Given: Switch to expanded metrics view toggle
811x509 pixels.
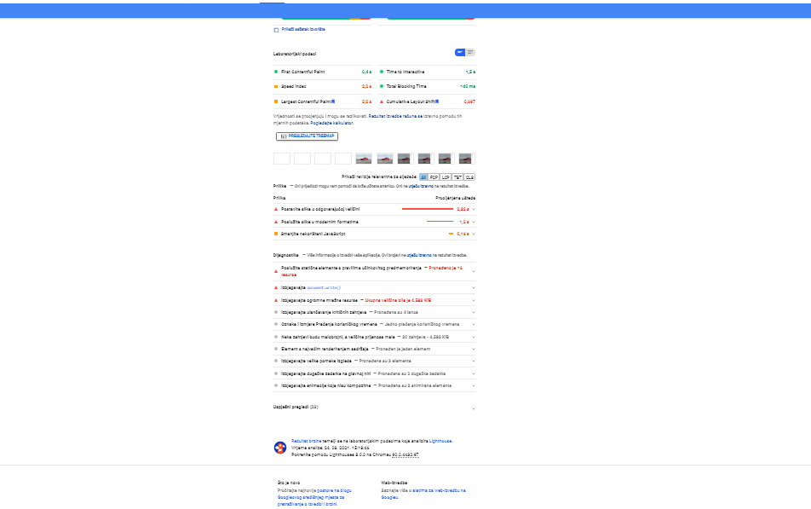Looking at the screenshot, I should click(x=470, y=53).
